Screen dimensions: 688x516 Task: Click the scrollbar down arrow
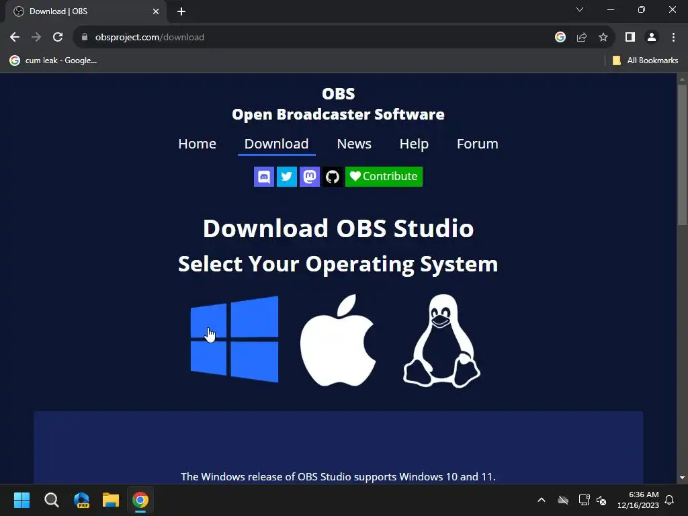coord(682,478)
